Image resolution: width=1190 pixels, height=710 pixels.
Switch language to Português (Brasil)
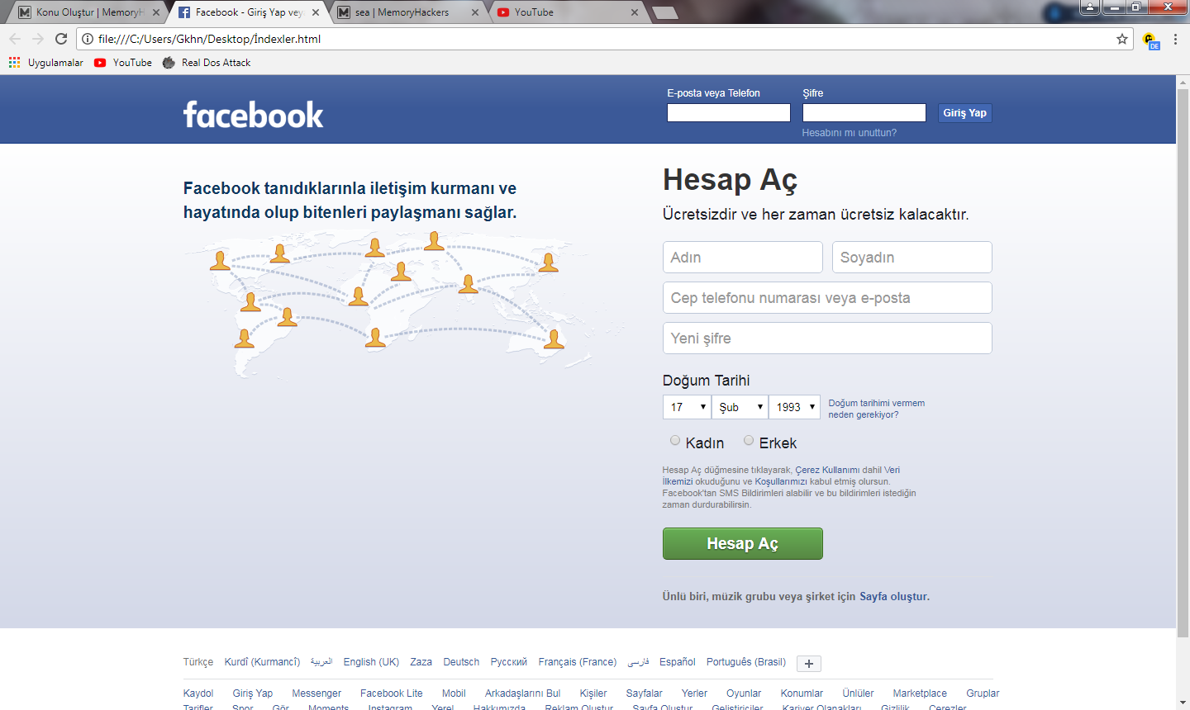point(746,662)
